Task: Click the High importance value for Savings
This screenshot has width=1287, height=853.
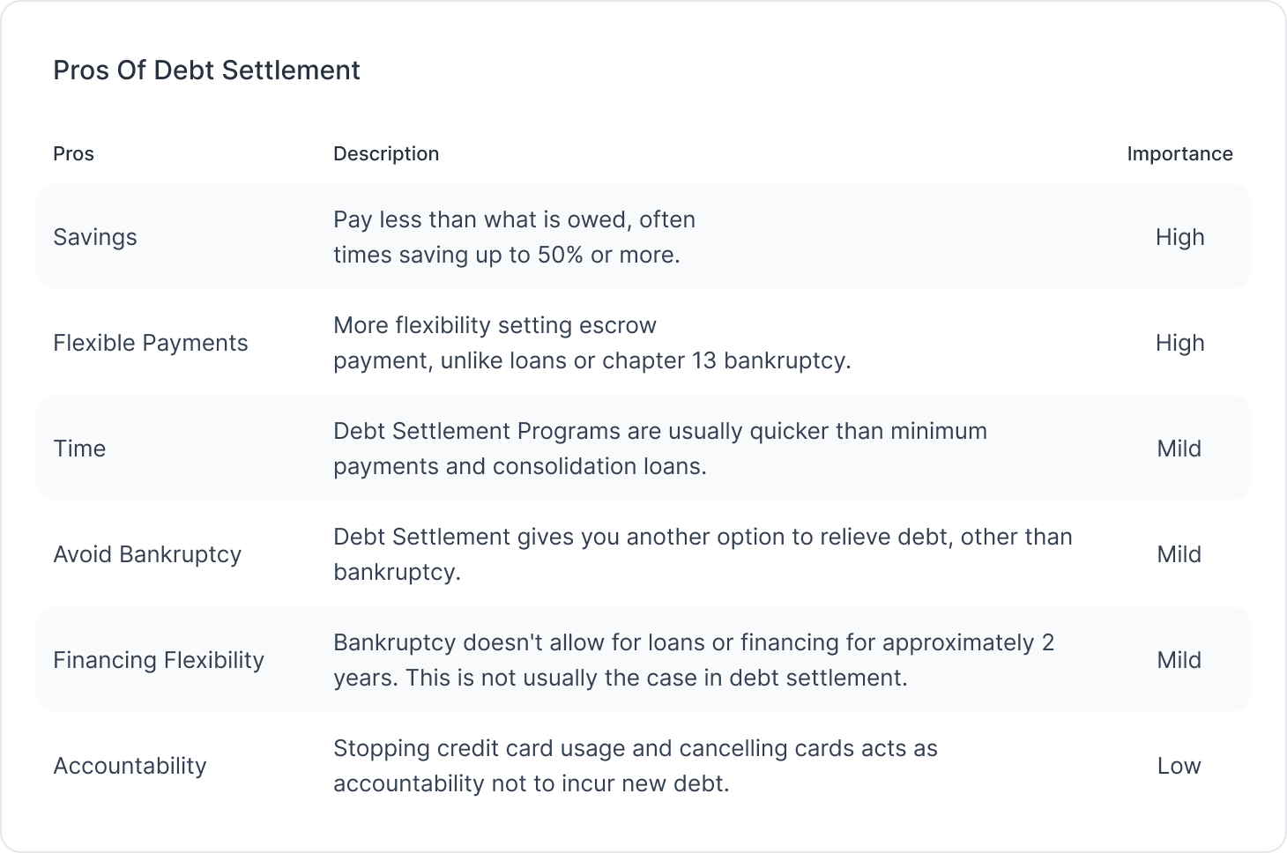Action: (x=1179, y=237)
